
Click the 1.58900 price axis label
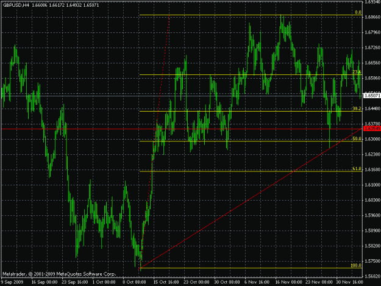coord(372,231)
